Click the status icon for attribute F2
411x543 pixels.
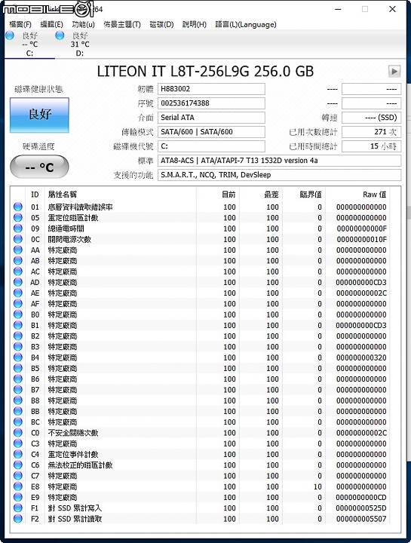pos(17,519)
